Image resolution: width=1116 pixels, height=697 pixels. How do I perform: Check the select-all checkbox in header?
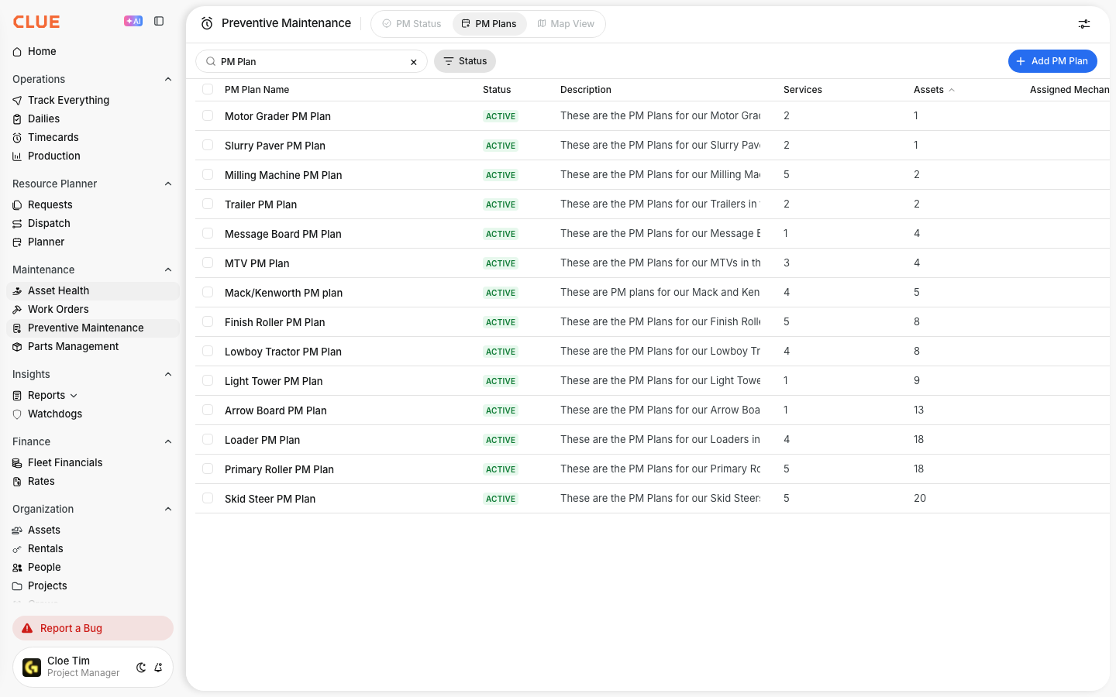click(208, 89)
